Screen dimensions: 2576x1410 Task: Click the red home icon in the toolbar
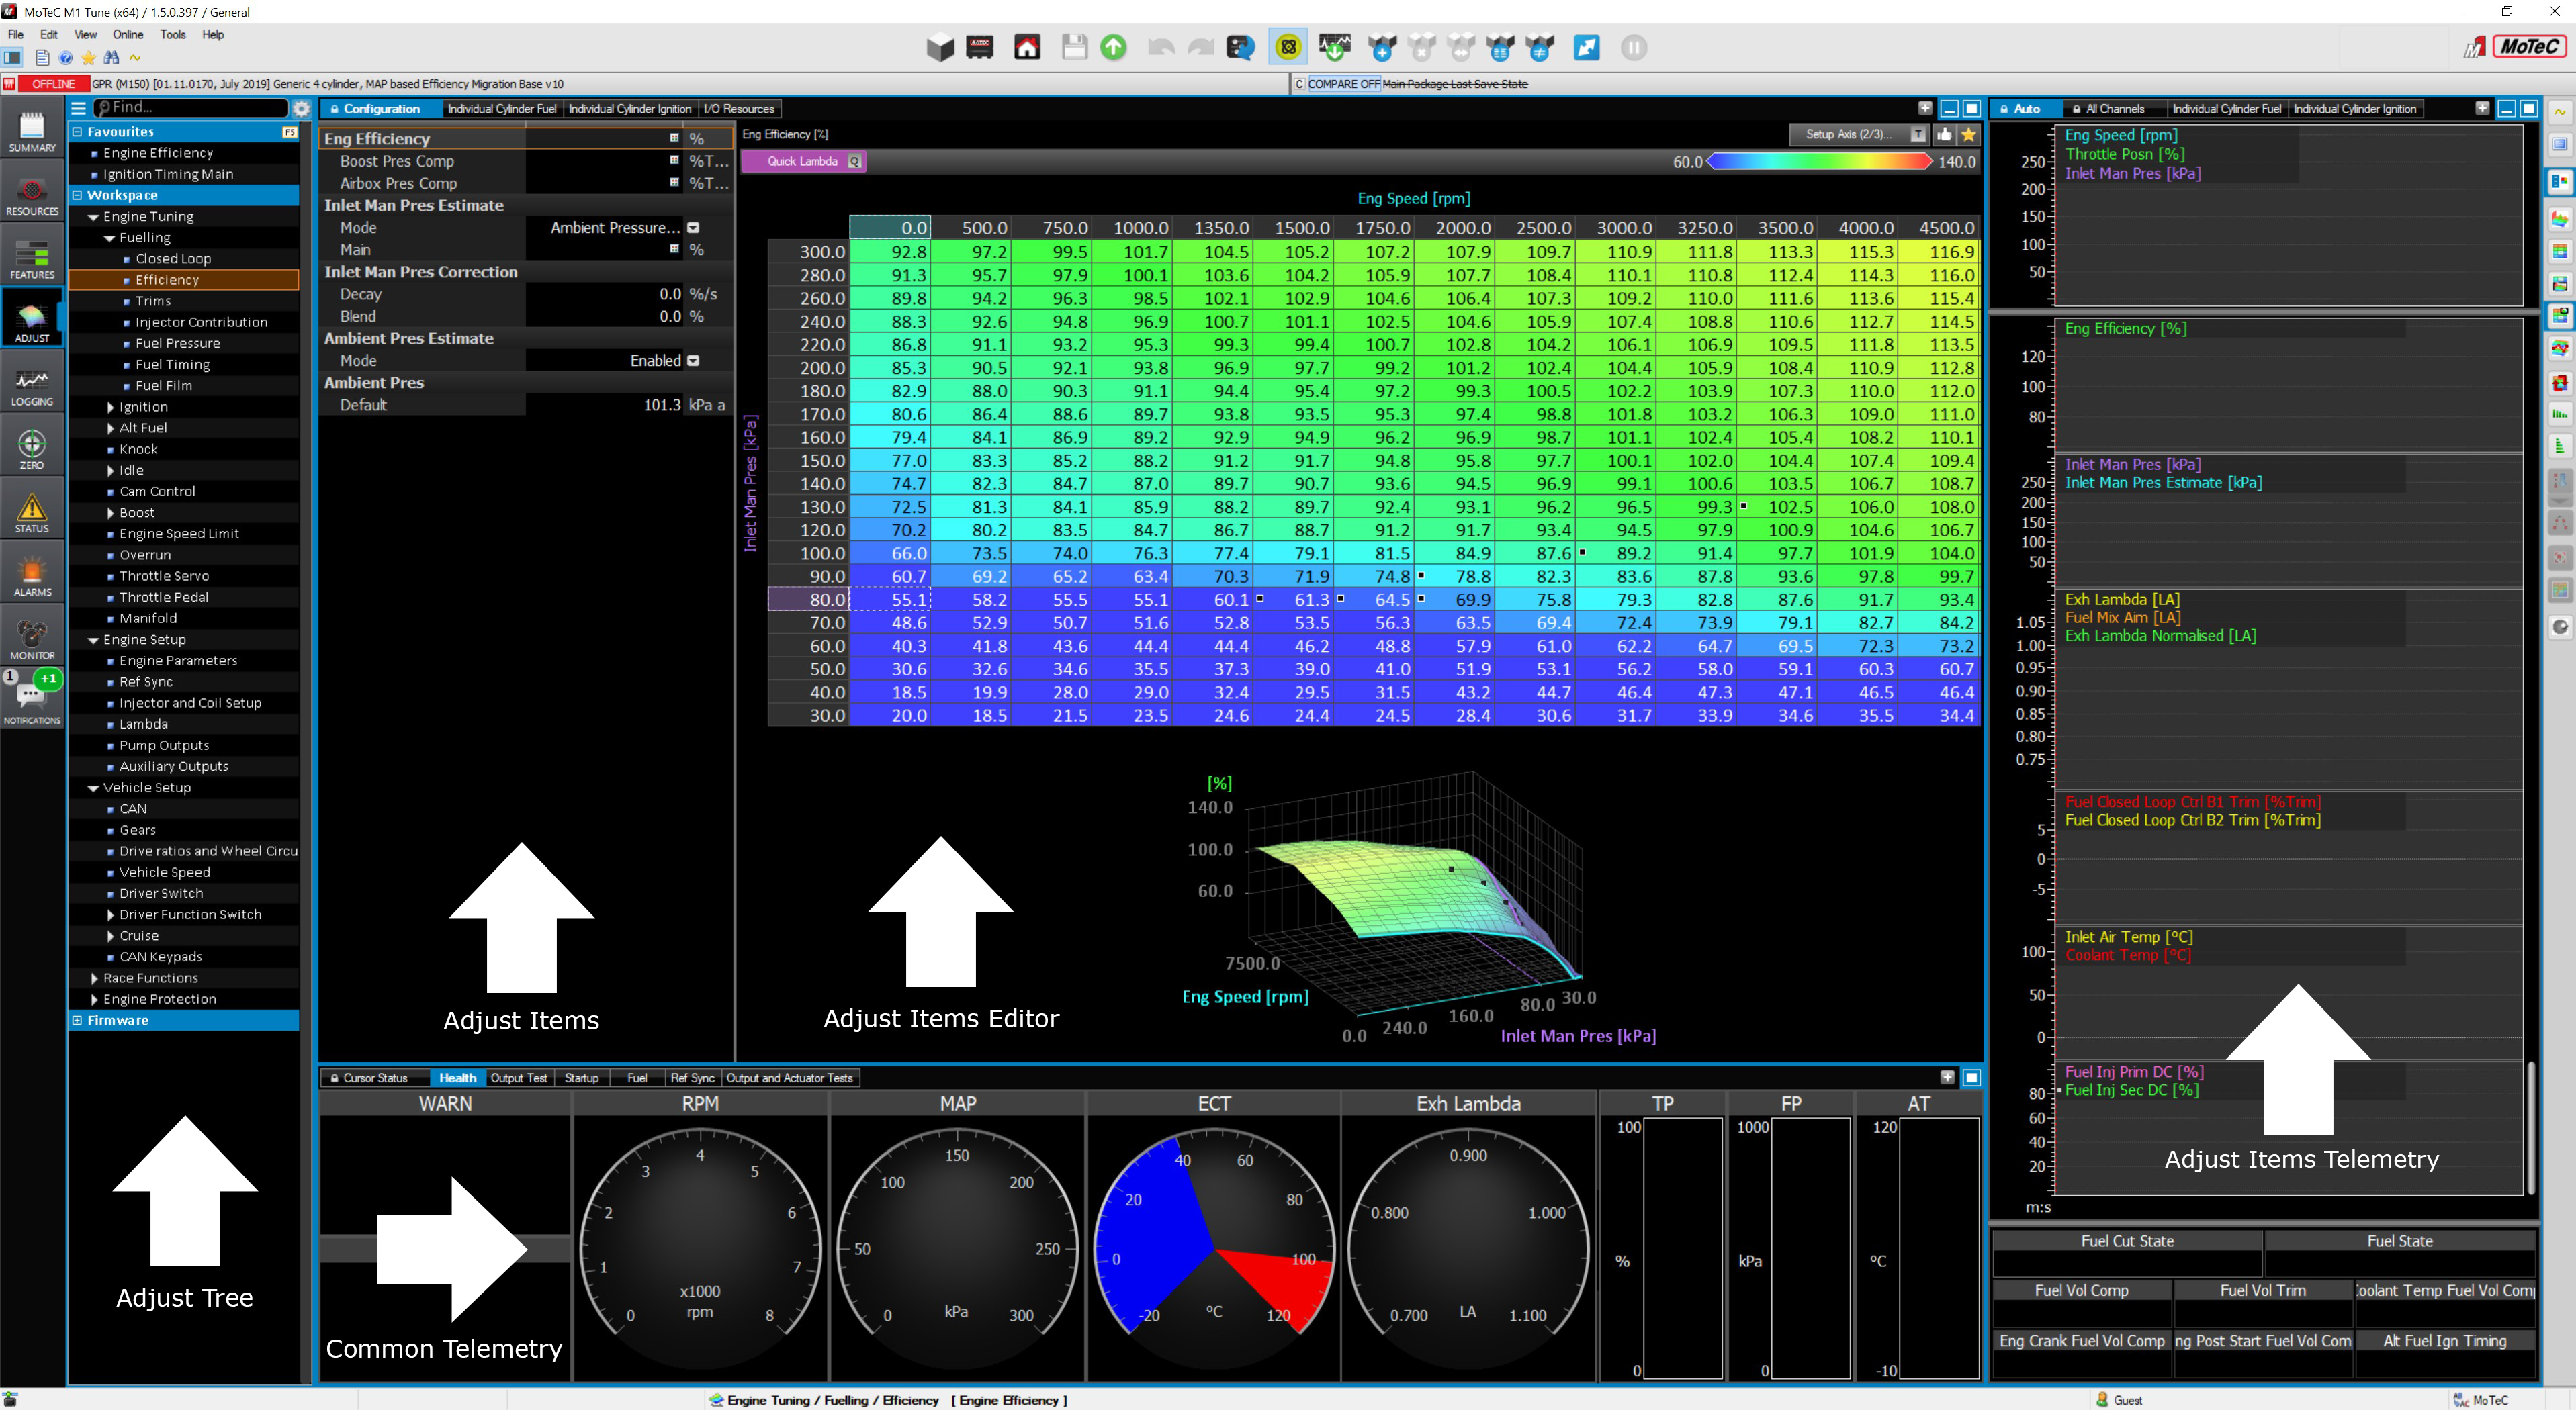pos(1027,47)
